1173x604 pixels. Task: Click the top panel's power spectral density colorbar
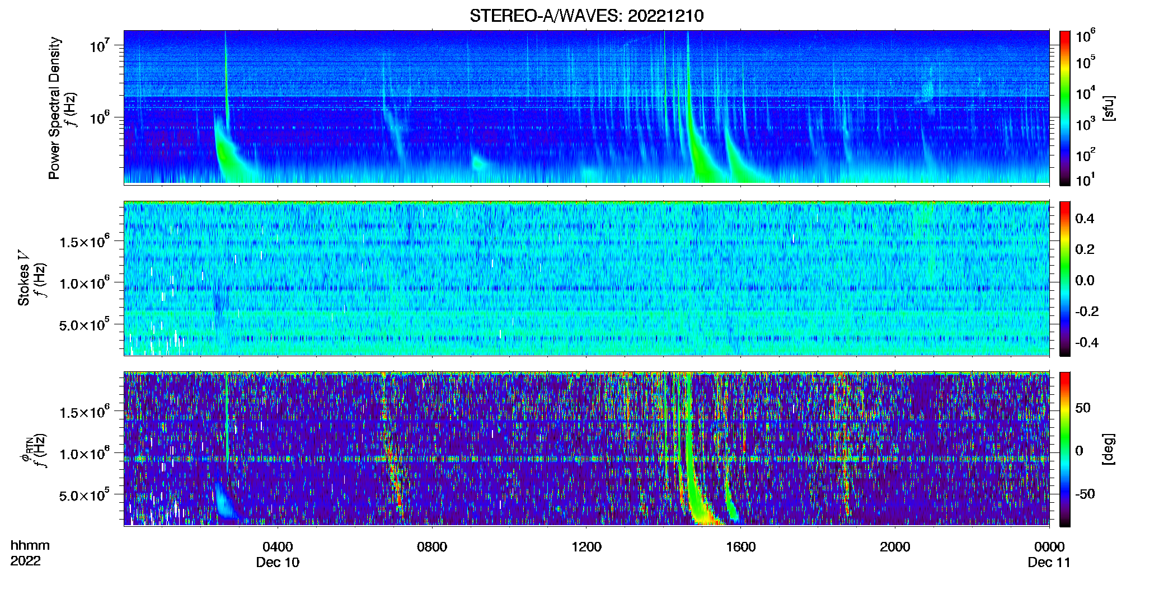[x=1065, y=108]
